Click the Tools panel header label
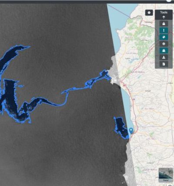Image resolution: width=174 pixels, height=186 pixels. [164, 12]
